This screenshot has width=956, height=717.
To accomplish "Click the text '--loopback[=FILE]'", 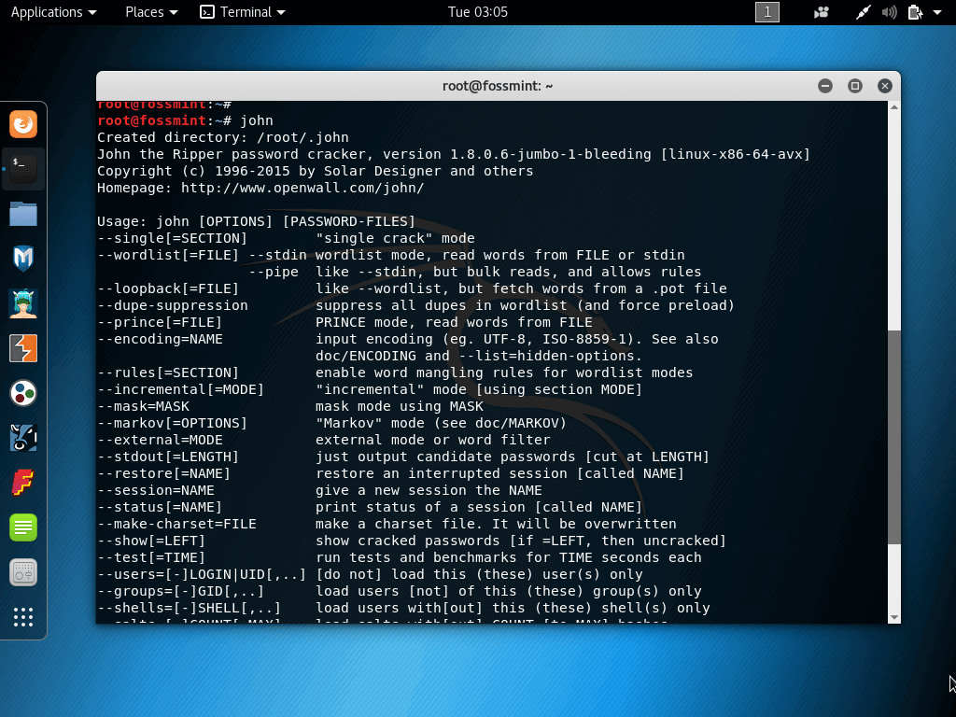I will point(168,288).
